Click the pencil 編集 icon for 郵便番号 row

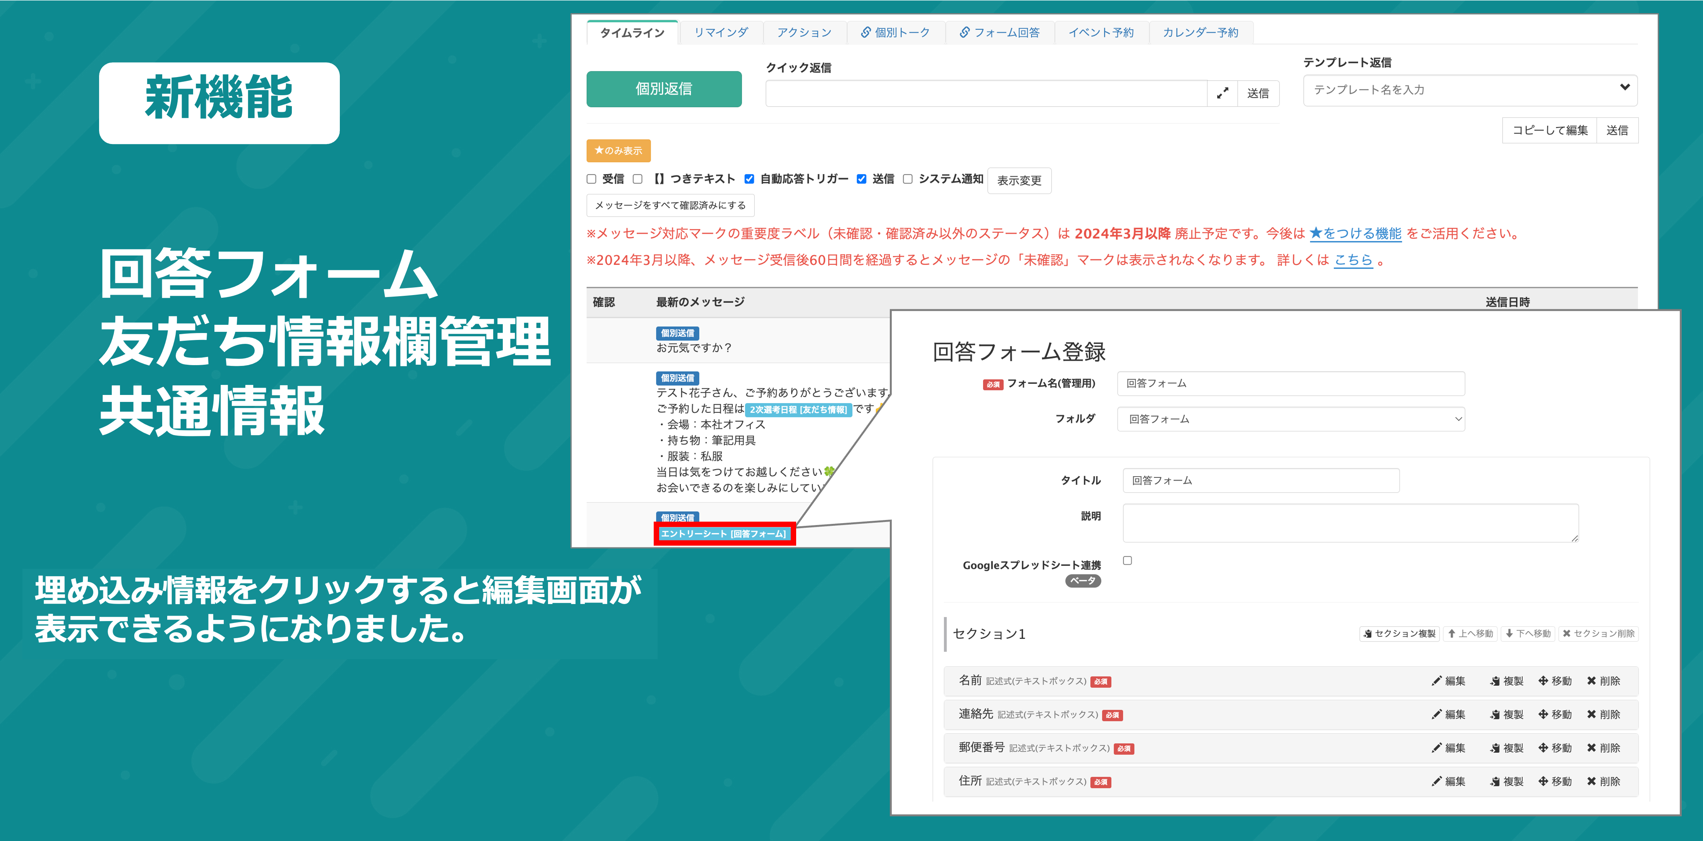pyautogui.click(x=1437, y=748)
